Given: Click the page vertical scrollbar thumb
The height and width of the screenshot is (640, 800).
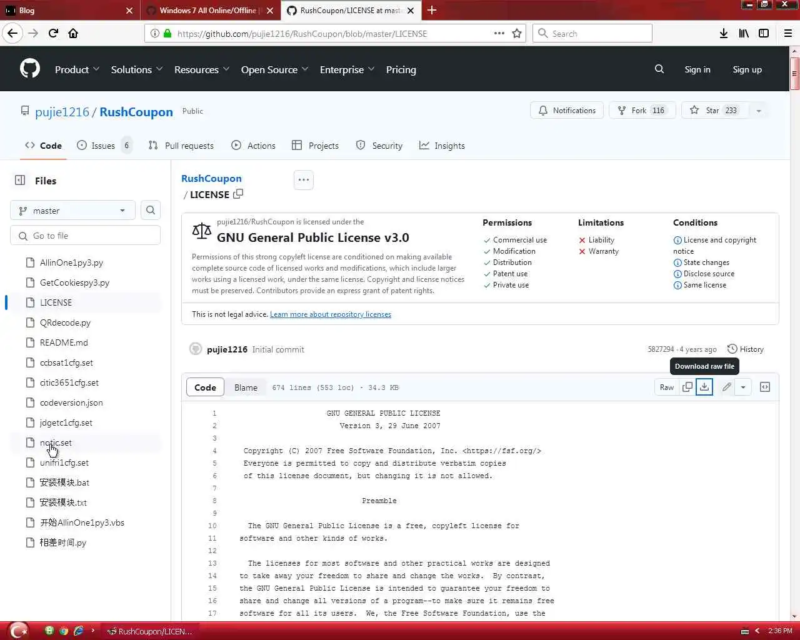Looking at the screenshot, I should tap(795, 74).
